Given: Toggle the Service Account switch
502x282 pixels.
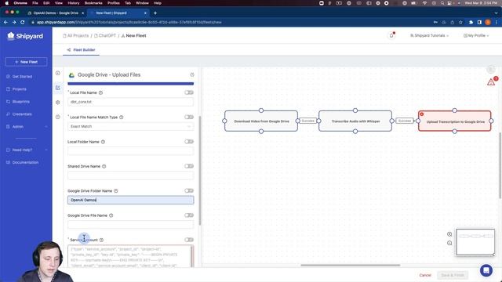Looking at the screenshot, I should pos(189,240).
